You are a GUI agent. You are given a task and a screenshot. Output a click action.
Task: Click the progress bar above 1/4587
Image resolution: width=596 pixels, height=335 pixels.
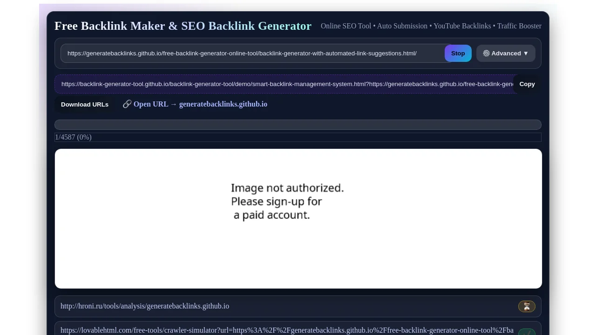click(298, 125)
